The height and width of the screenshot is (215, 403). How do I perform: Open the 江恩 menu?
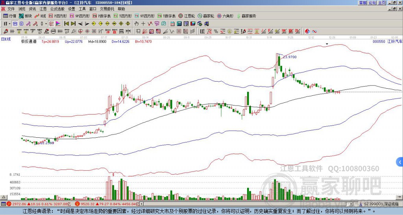43,9
